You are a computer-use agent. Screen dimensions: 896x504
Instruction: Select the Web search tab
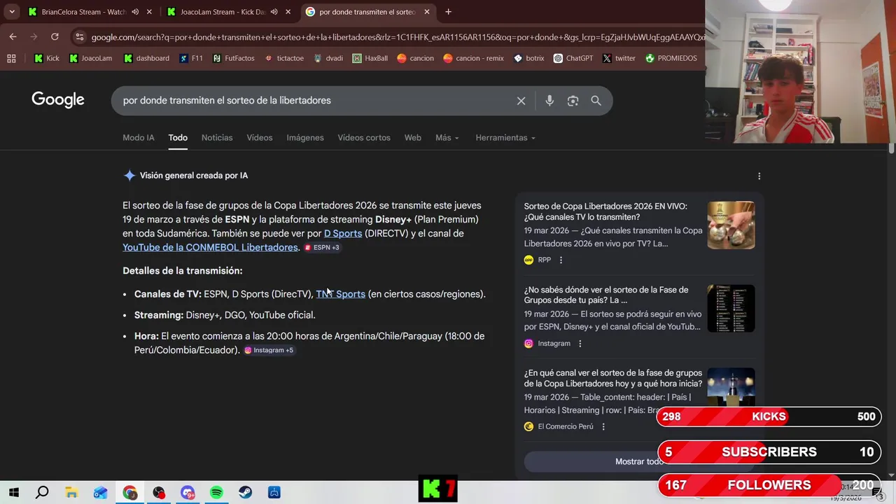(x=413, y=138)
